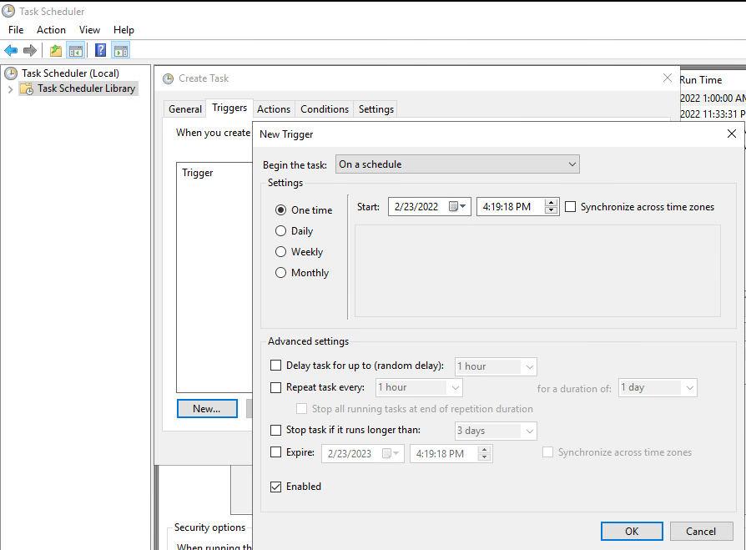
Task: Check Synchronize across time zones for Expire
Action: coord(547,452)
